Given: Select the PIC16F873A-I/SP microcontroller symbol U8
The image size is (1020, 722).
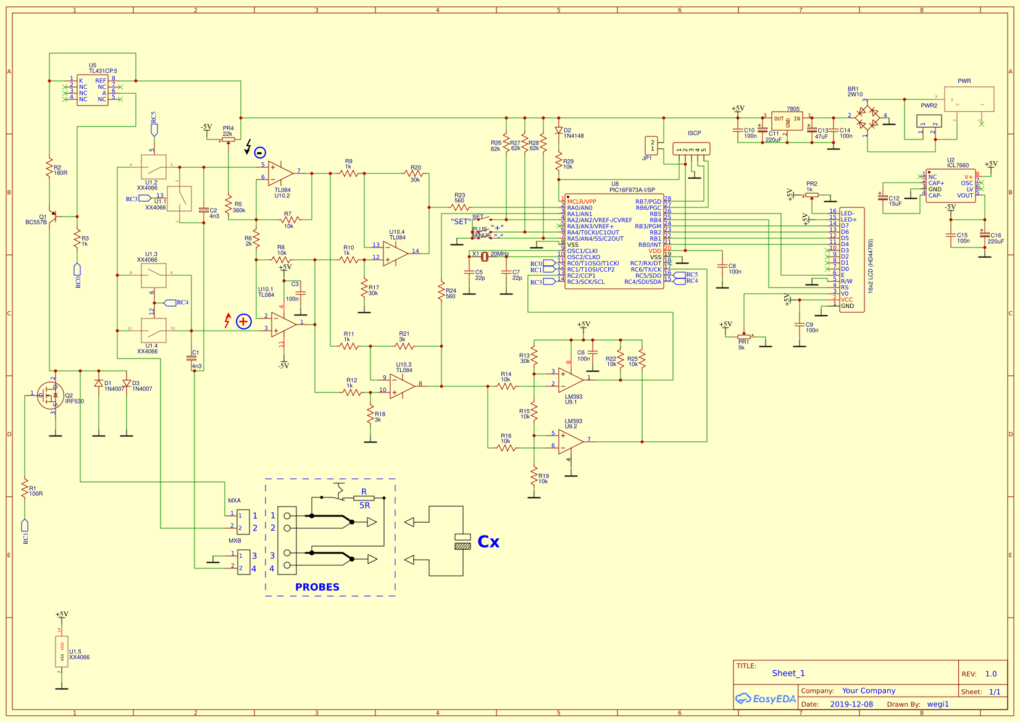Looking at the screenshot, I should coord(614,241).
